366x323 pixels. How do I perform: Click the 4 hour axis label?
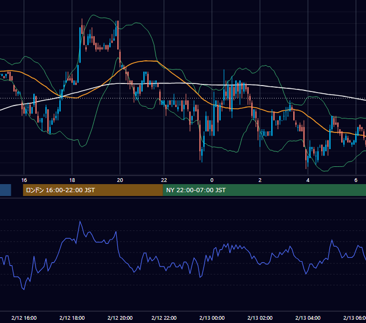(x=308, y=180)
